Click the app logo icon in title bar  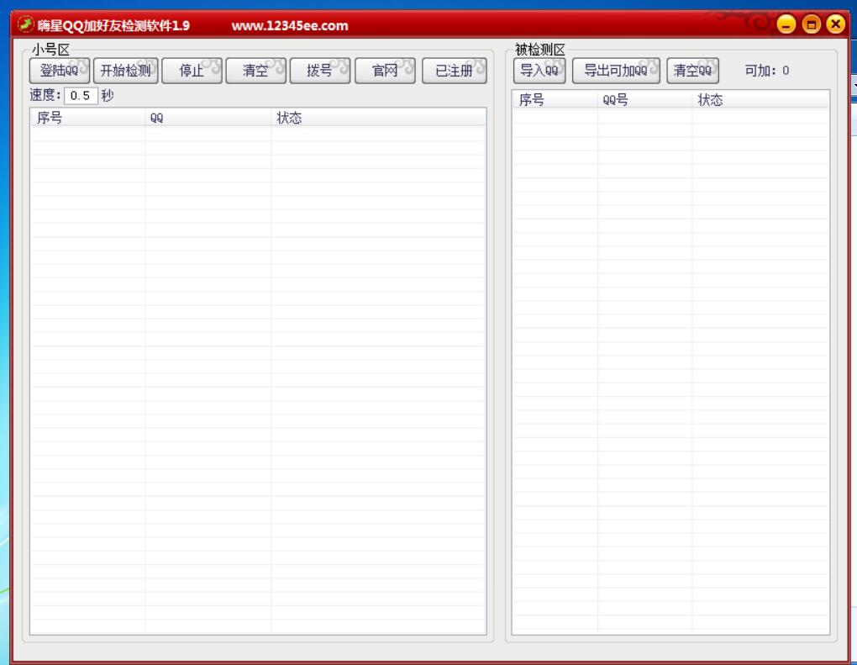25,24
